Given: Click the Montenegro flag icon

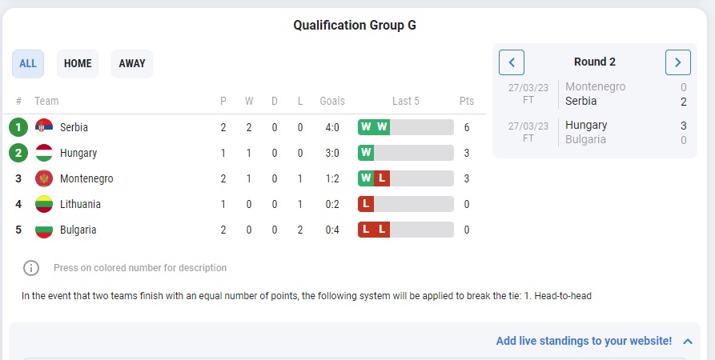Looking at the screenshot, I should 44,178.
